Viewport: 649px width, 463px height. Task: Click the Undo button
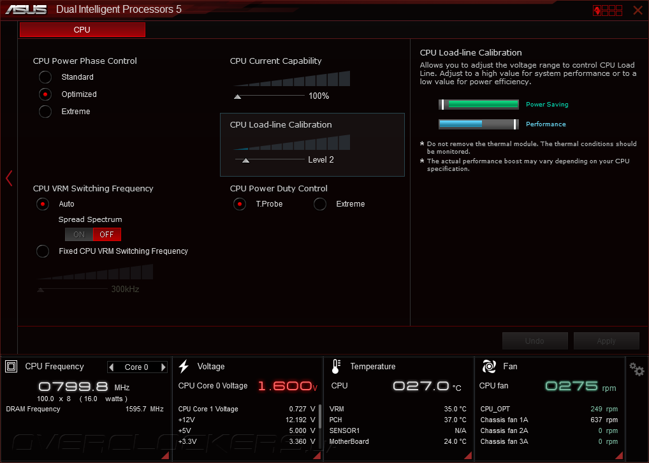(x=535, y=341)
